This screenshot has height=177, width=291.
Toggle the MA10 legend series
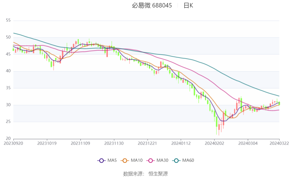pyautogui.click(x=132, y=161)
